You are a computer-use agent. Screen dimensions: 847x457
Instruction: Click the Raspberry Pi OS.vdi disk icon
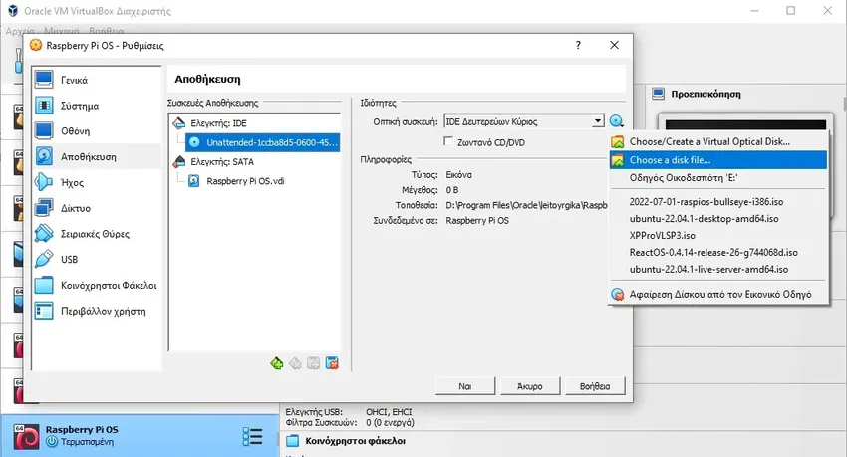194,181
